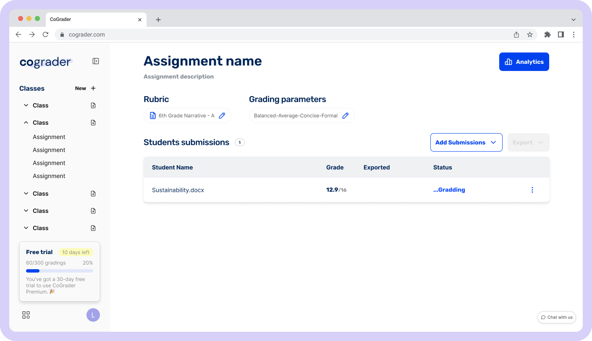This screenshot has width=592, height=341.
Task: Bookmark this page with star icon
Action: click(530, 34)
